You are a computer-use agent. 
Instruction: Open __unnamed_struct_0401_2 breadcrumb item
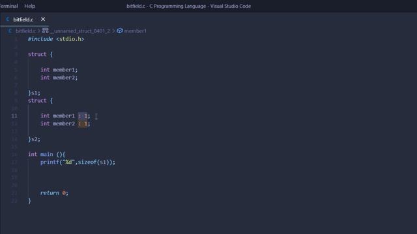[x=79, y=31]
